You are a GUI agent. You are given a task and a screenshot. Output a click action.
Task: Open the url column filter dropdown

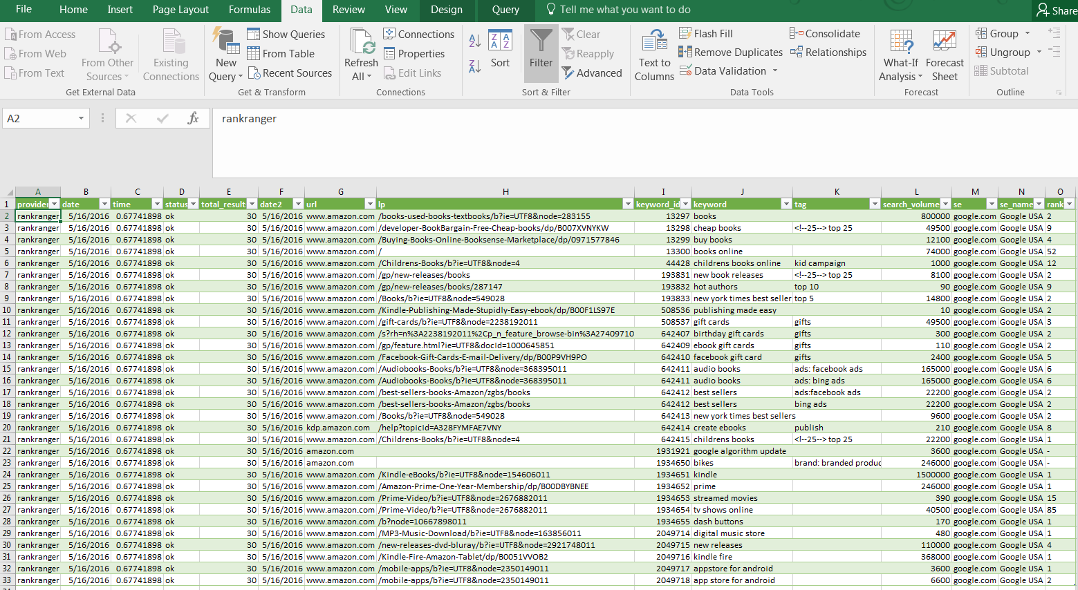coord(370,204)
